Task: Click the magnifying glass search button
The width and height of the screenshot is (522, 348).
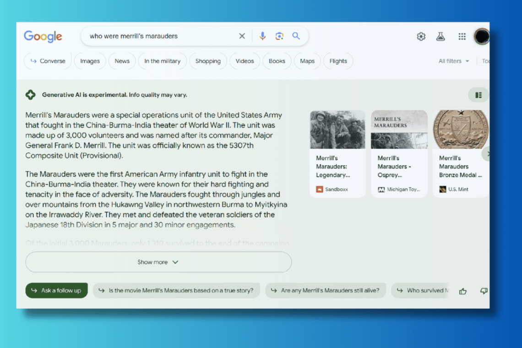Action: [x=296, y=36]
